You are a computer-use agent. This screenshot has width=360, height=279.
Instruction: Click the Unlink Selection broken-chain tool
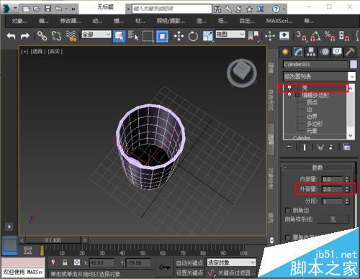point(57,36)
